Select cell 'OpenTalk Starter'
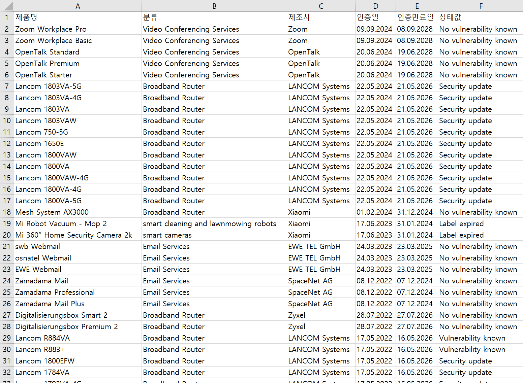This screenshot has width=523, height=383. (78, 75)
